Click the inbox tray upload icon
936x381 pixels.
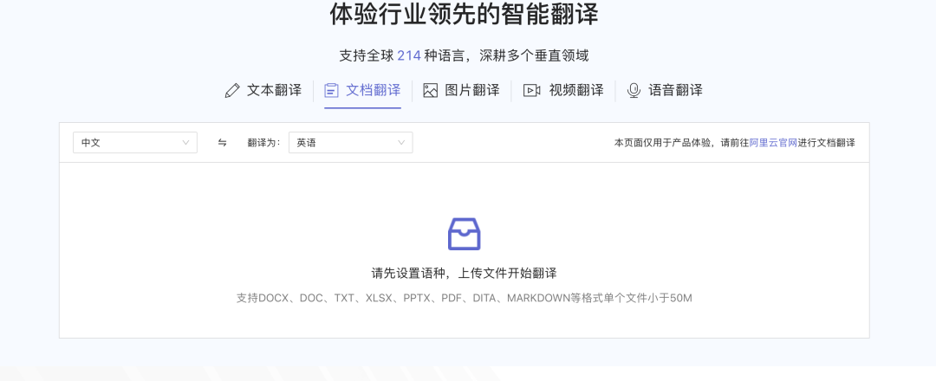465,234
